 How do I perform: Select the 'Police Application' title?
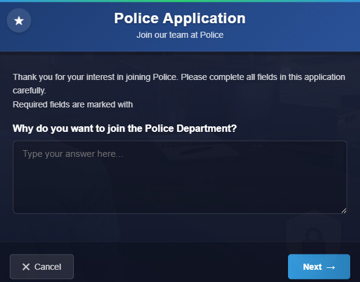click(180, 18)
